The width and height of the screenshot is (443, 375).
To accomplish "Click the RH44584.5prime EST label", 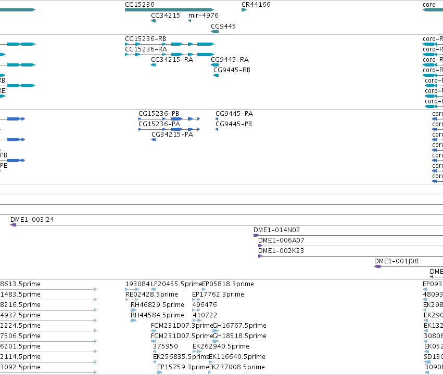I will click(157, 315).
